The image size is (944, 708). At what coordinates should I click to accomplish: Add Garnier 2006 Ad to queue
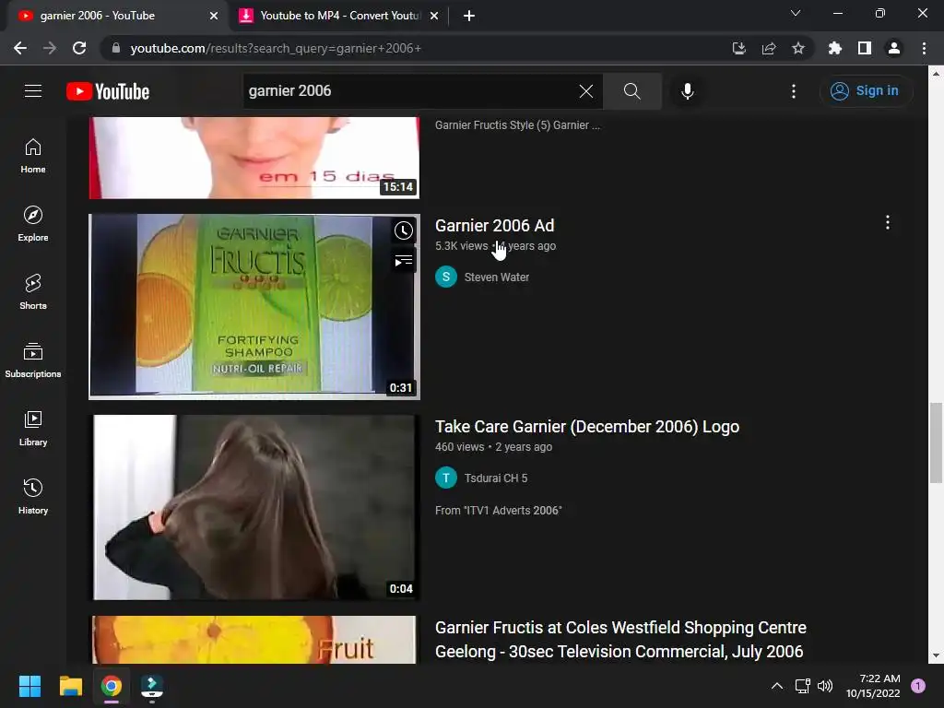(x=404, y=261)
